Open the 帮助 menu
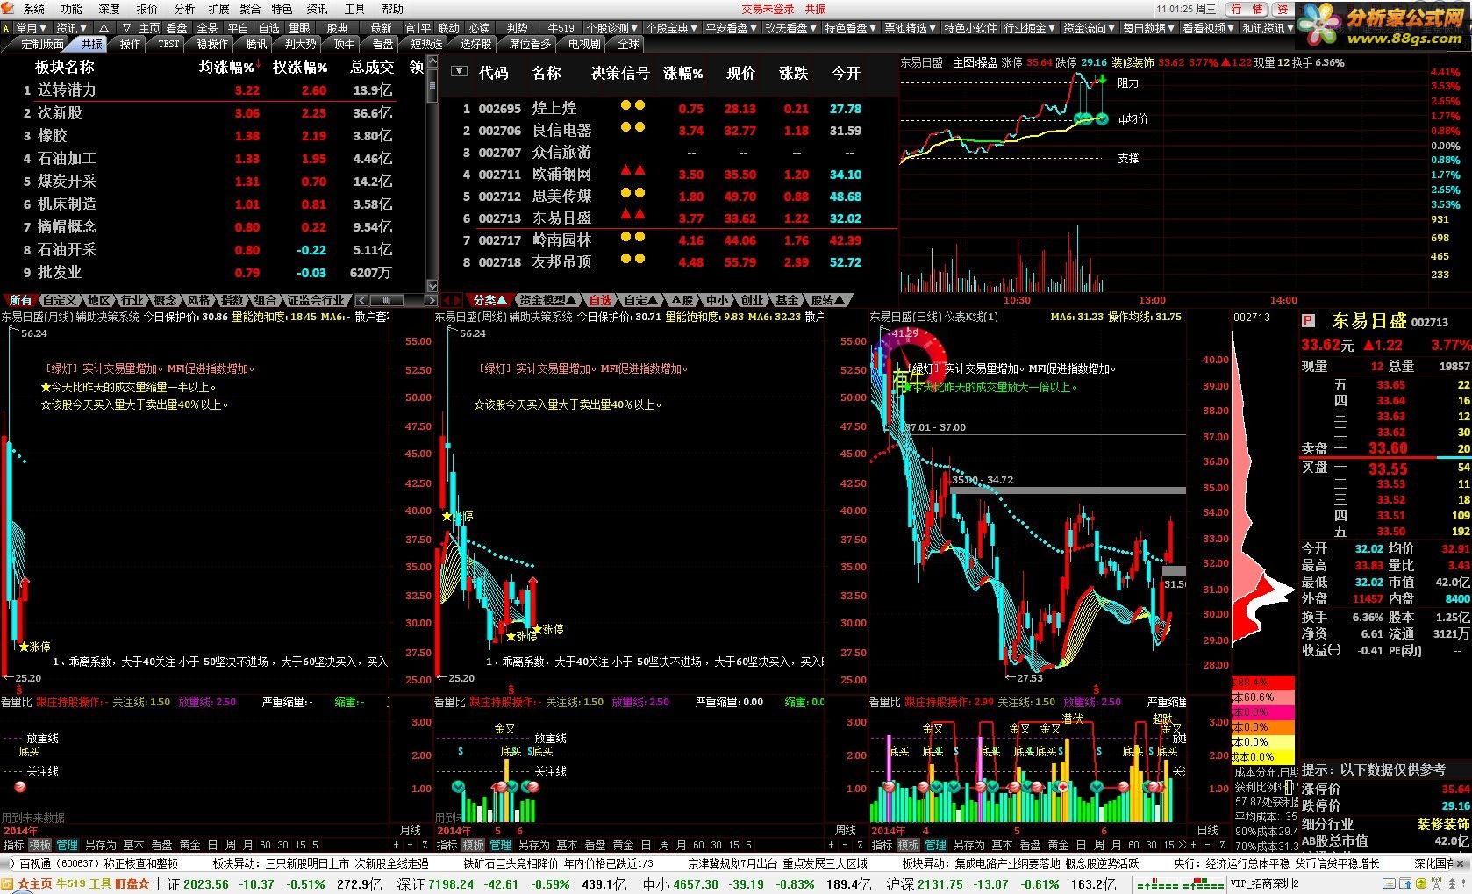Viewport: 1472px width, 894px height. point(392,9)
